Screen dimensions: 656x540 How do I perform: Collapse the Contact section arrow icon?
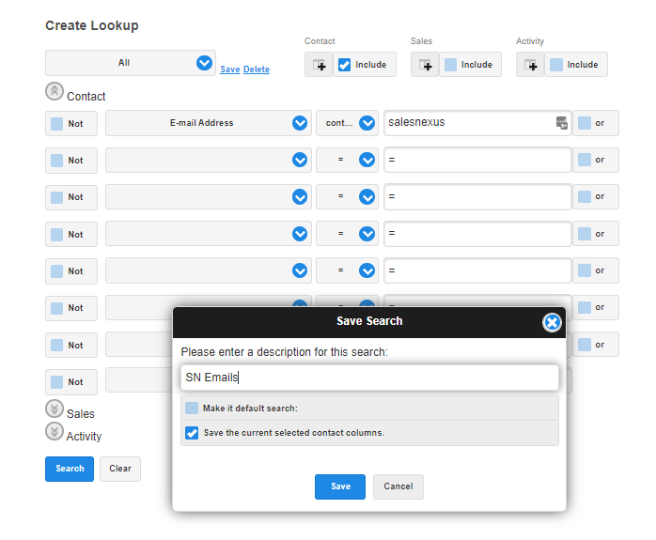tap(54, 92)
